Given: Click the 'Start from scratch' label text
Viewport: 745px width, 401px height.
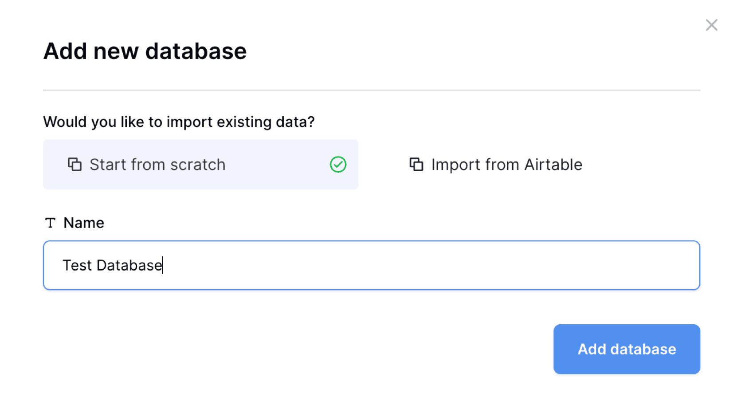Looking at the screenshot, I should [x=157, y=165].
